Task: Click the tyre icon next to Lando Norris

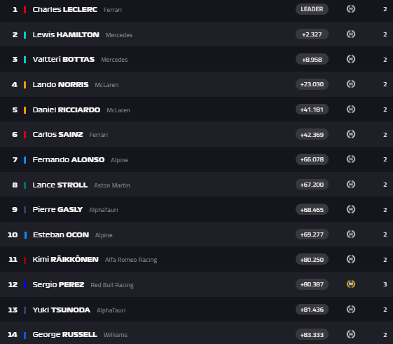Action: (351, 84)
